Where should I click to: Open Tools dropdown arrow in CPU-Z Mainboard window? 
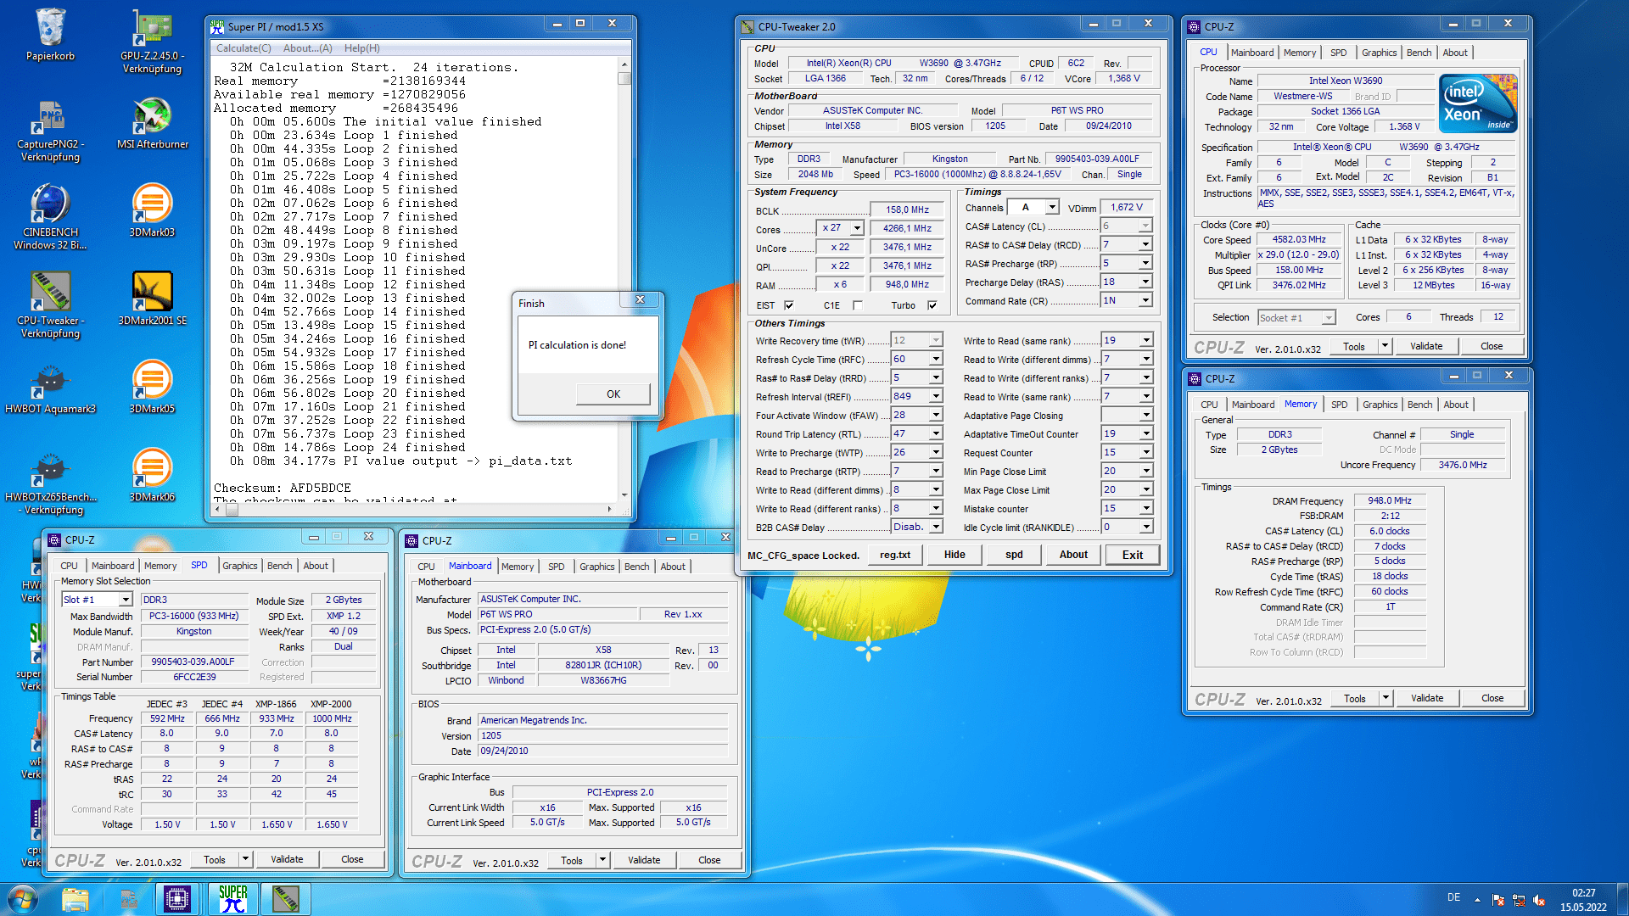[602, 860]
